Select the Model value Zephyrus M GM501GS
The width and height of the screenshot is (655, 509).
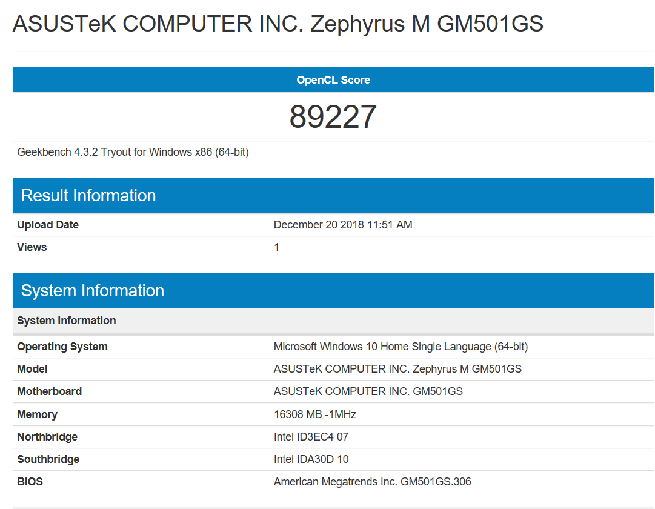397,370
